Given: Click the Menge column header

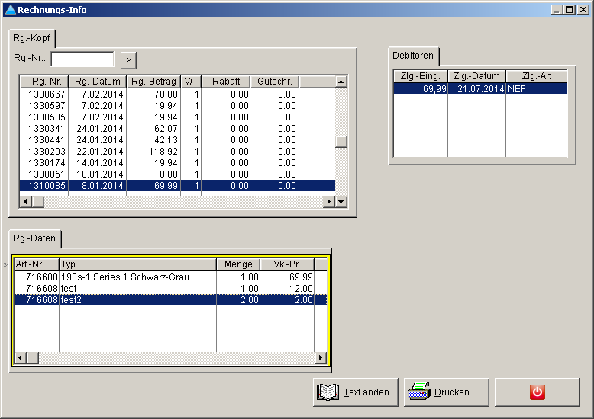Looking at the screenshot, I should [x=238, y=264].
